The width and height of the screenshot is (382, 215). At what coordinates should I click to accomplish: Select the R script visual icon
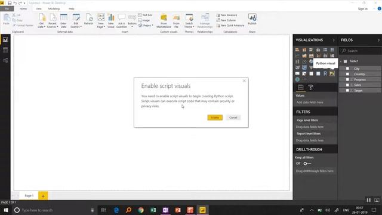pos(325,73)
